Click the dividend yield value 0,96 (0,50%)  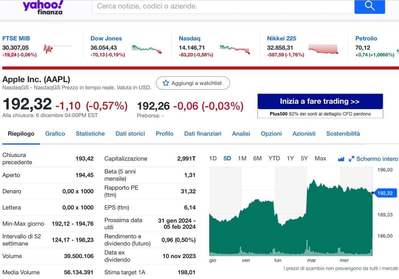tap(179, 240)
